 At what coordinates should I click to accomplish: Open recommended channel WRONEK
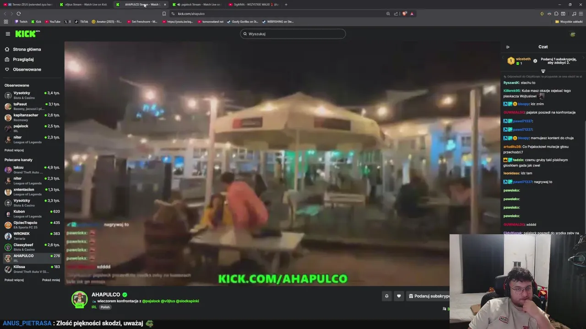[32, 236]
